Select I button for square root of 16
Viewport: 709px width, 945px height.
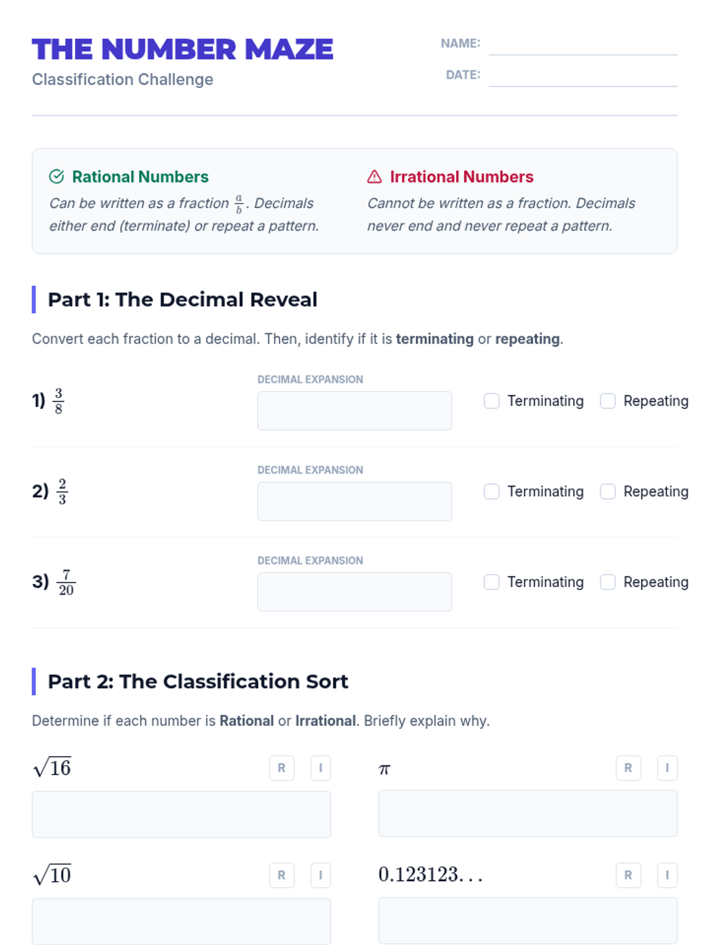pos(321,768)
